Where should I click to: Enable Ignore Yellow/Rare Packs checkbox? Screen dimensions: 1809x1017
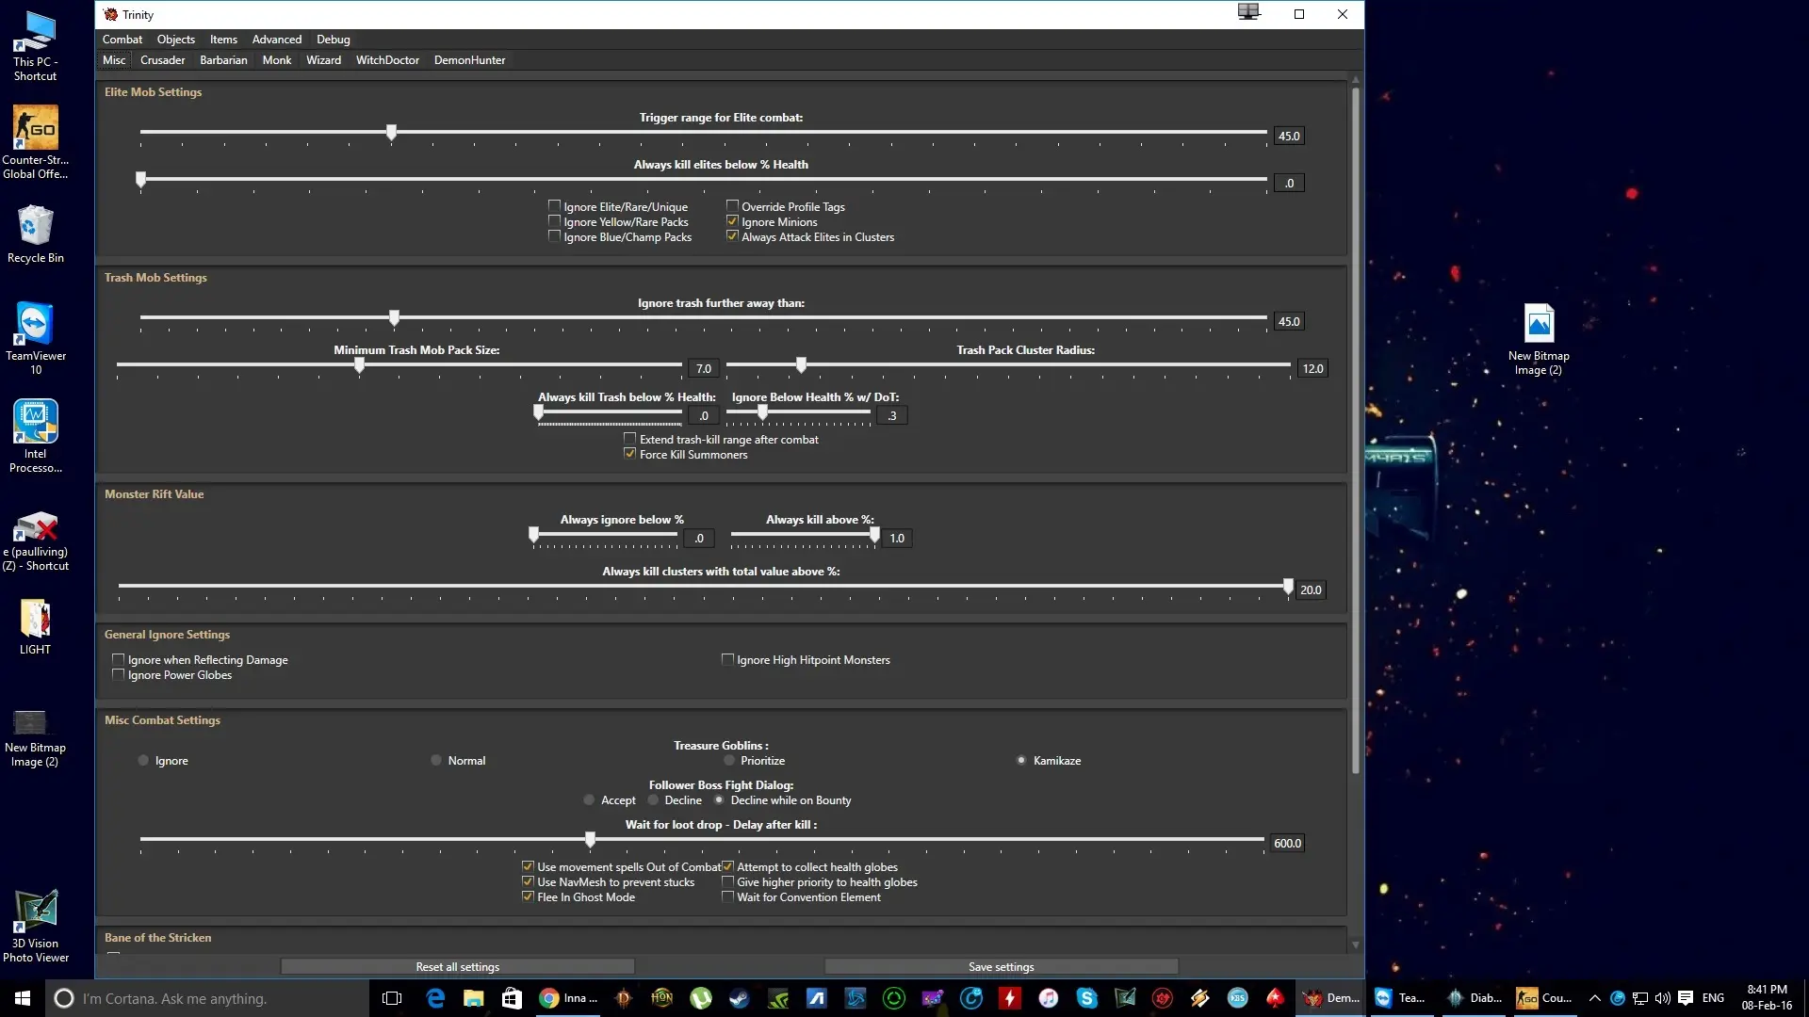point(555,221)
